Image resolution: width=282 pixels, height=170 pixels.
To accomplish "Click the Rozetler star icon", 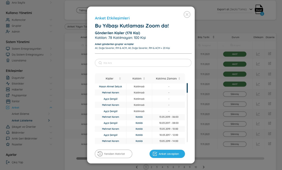I will pyautogui.click(x=8, y=145).
